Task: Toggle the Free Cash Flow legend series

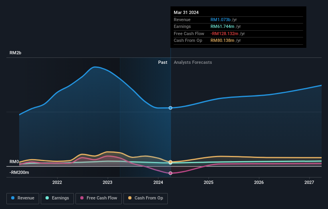Action: coord(99,198)
